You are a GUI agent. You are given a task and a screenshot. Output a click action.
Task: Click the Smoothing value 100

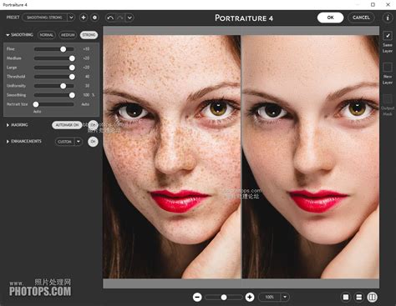(86, 95)
